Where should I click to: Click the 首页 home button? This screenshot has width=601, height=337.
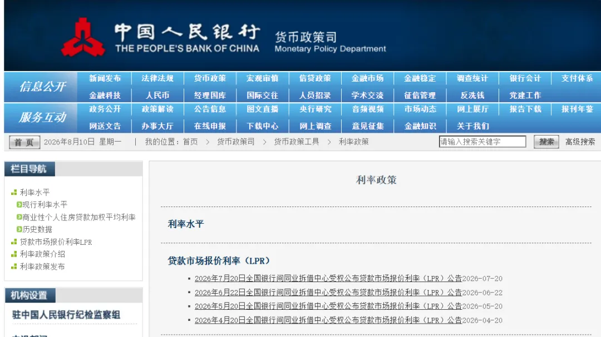[x=24, y=142]
